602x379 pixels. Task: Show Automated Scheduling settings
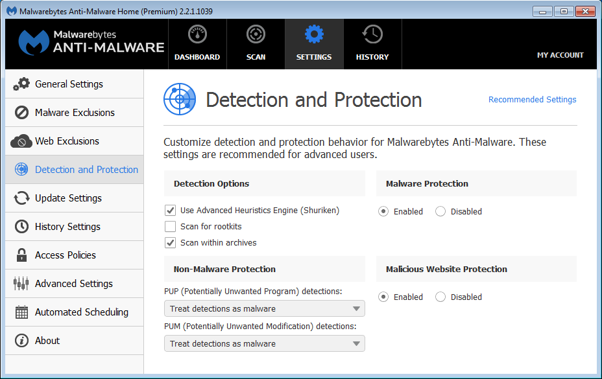click(x=75, y=312)
